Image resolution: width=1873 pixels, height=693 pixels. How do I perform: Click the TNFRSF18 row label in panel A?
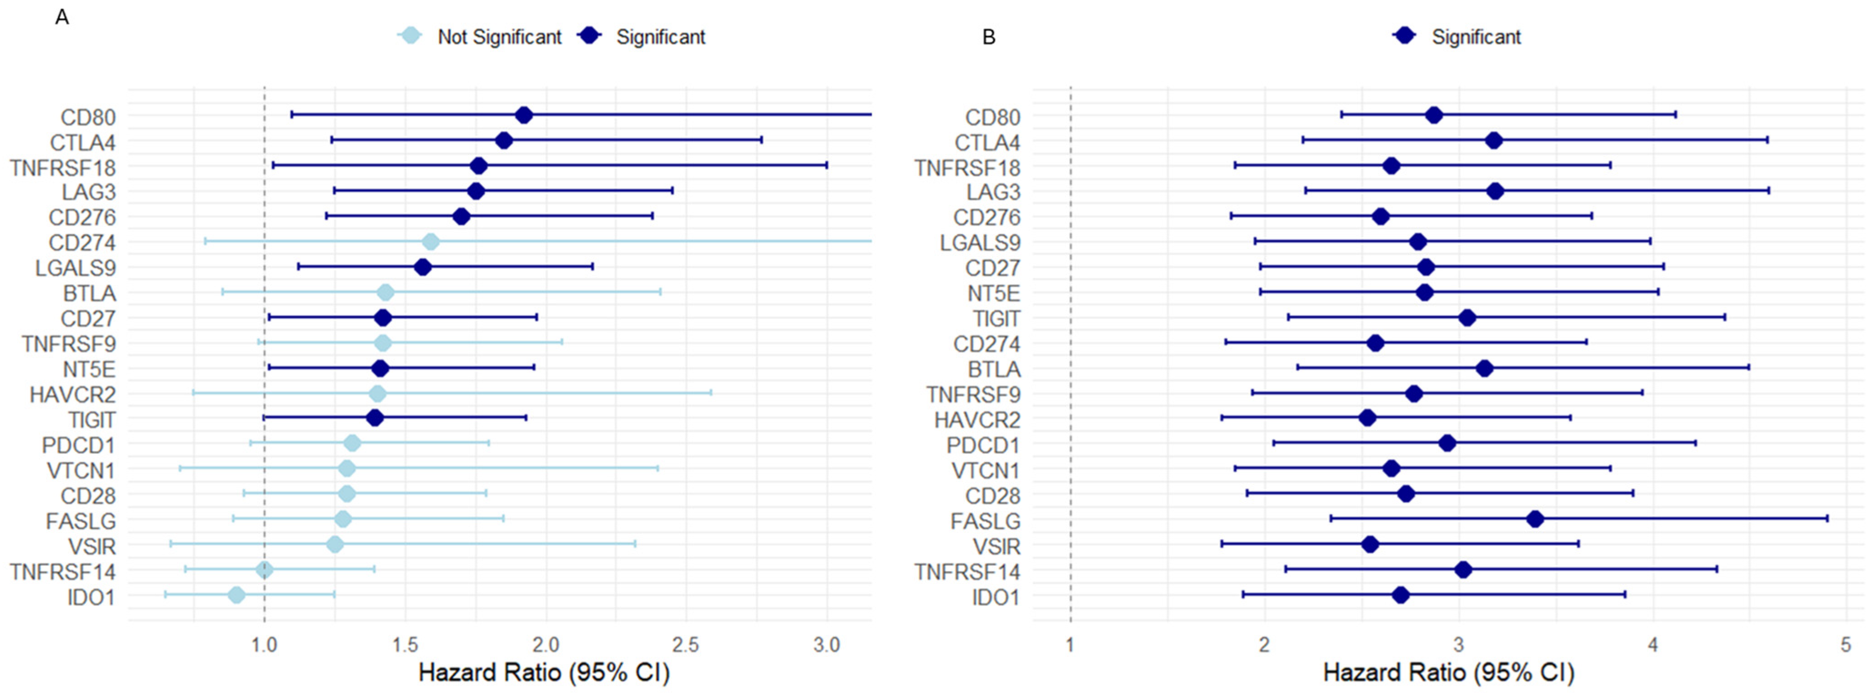click(x=63, y=168)
